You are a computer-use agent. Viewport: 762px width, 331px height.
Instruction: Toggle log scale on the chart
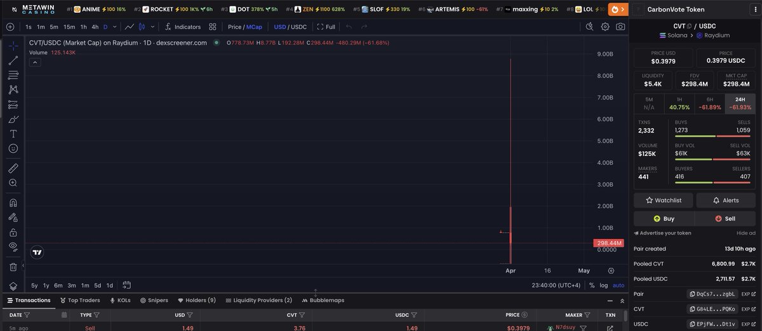[603, 285]
